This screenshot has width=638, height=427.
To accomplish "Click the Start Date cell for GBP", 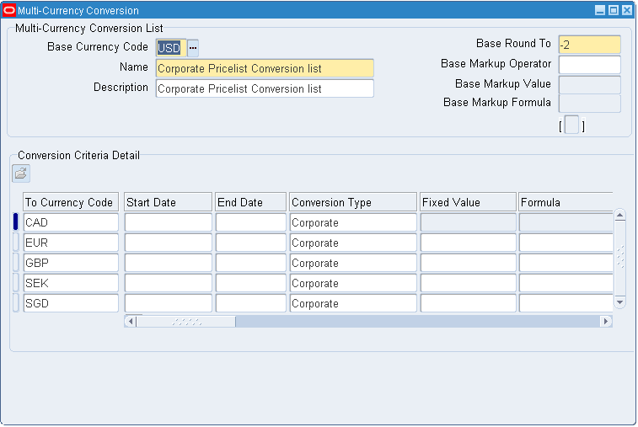I will 168,263.
